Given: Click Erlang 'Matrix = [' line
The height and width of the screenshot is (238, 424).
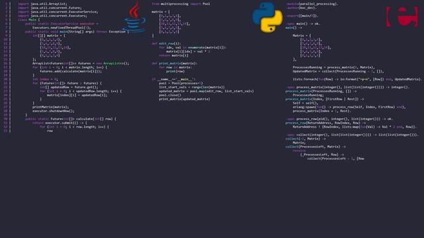Looking at the screenshot, I should click(x=302, y=36).
